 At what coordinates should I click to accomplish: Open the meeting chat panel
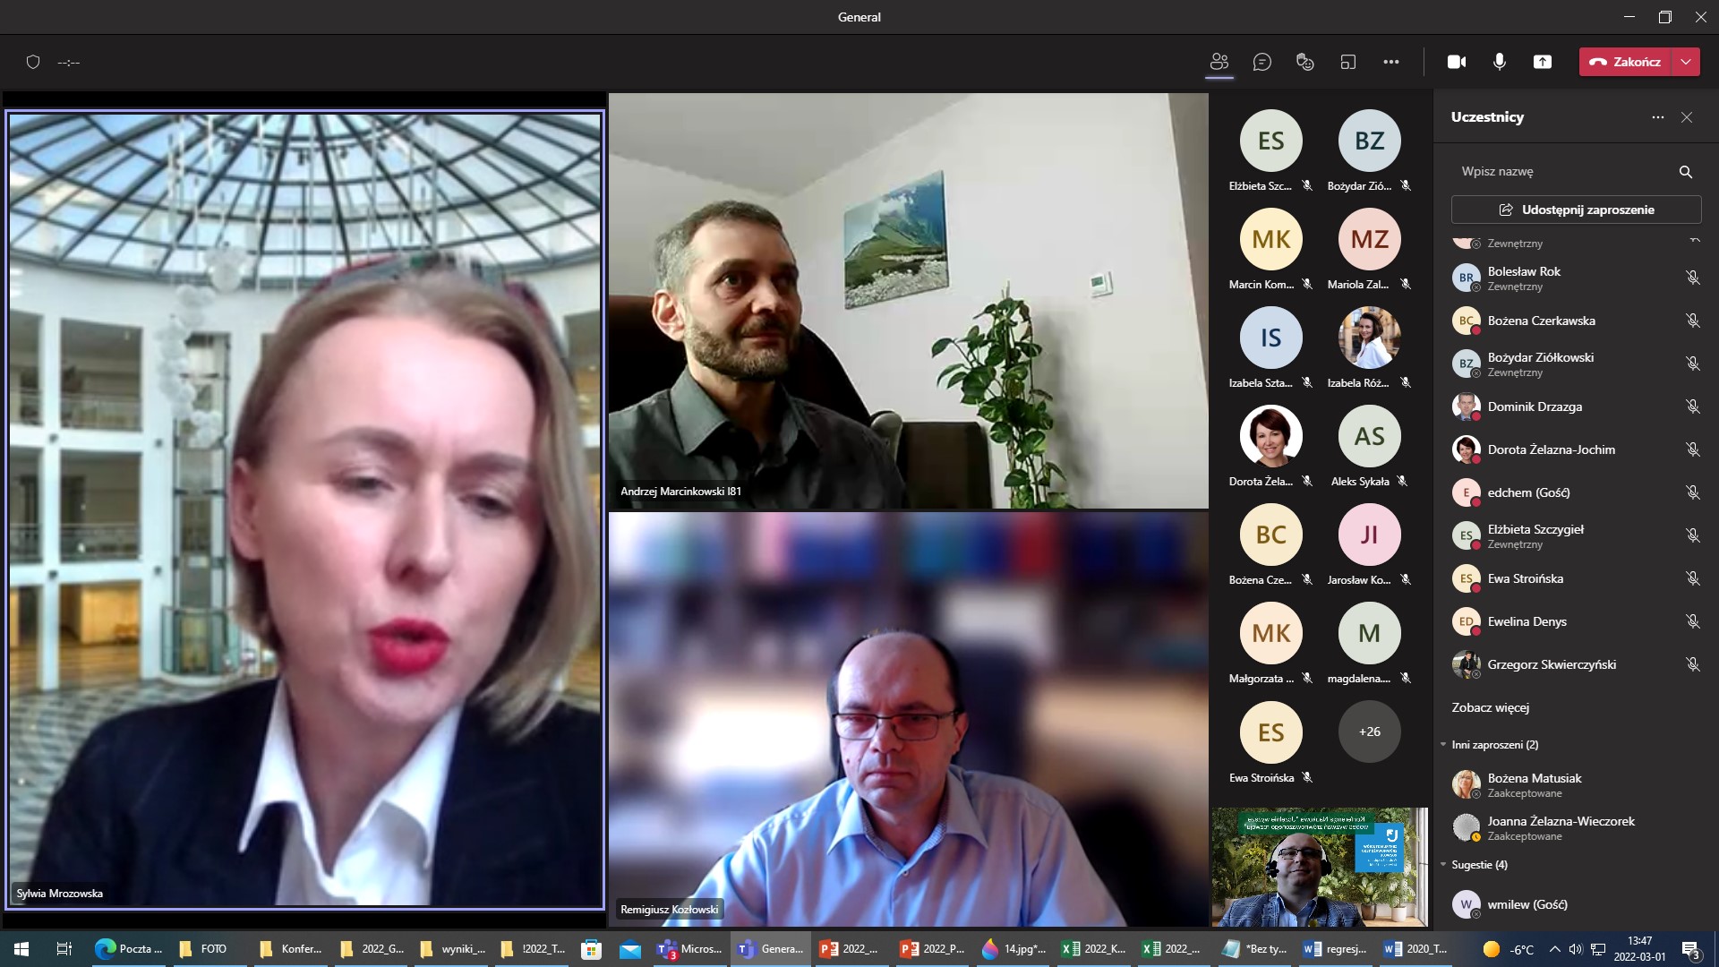[x=1262, y=62]
